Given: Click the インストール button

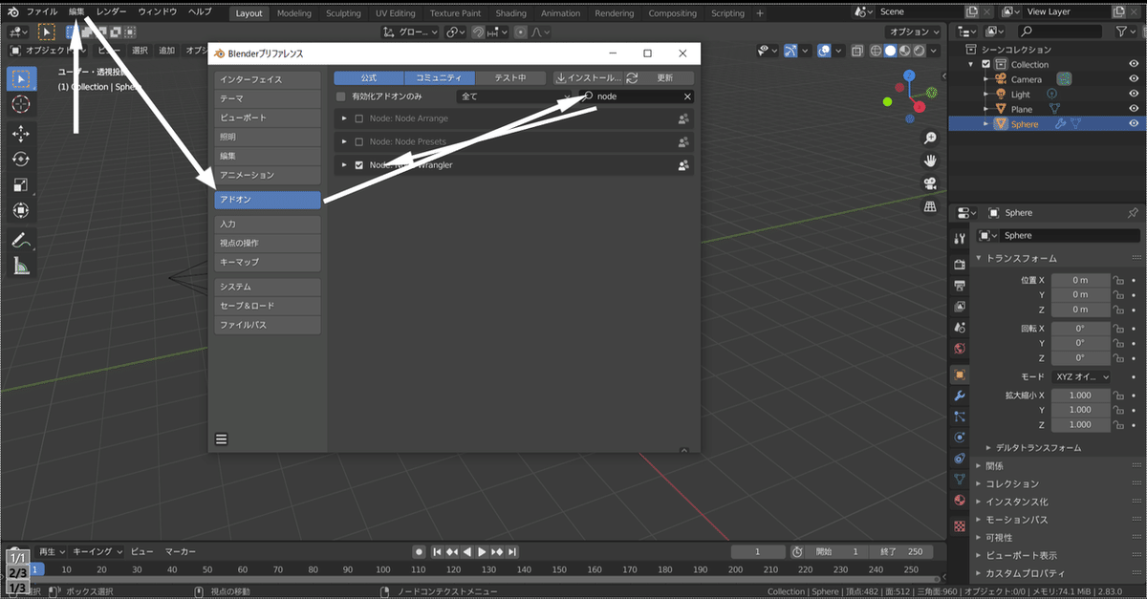Looking at the screenshot, I should click(589, 77).
